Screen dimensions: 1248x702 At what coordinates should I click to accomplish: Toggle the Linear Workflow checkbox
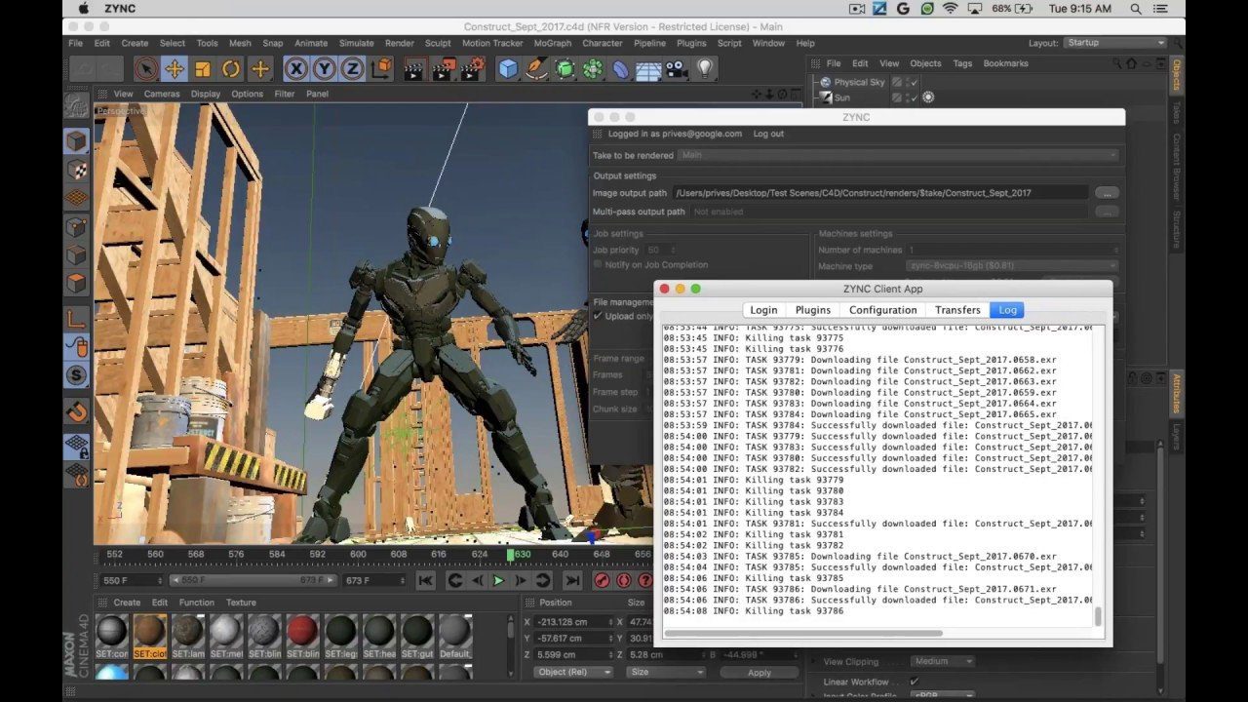[914, 682]
